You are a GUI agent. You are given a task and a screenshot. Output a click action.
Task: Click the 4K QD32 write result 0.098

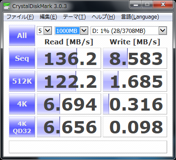(135, 127)
